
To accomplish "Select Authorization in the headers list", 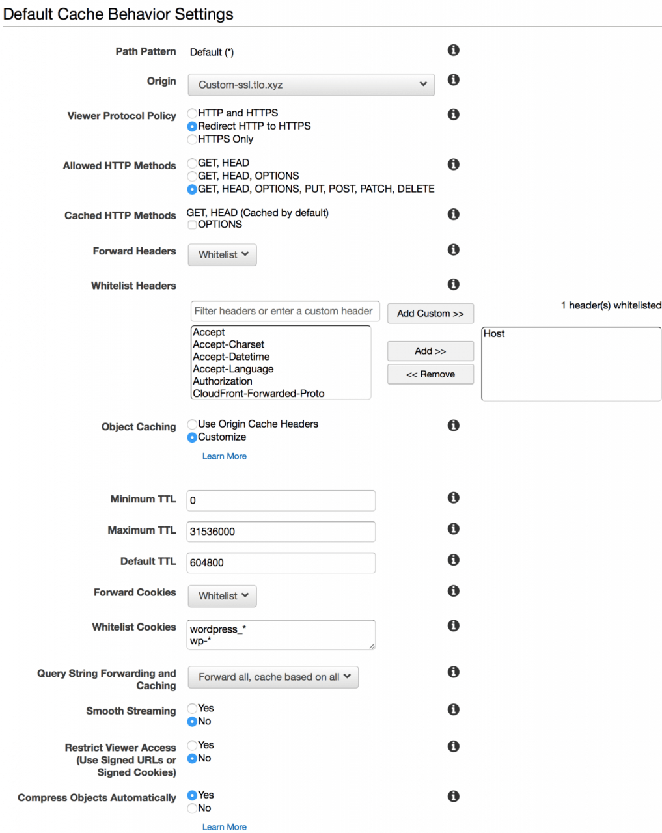I will click(x=223, y=381).
